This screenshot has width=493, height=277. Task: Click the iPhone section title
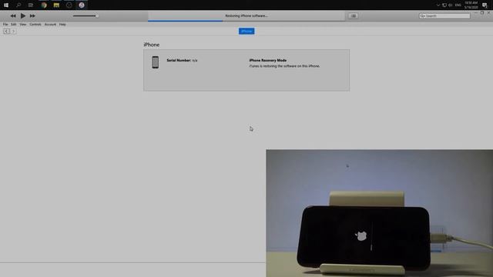[x=152, y=45]
